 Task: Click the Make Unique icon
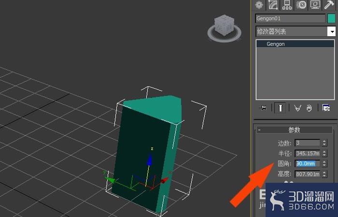[x=297, y=108]
